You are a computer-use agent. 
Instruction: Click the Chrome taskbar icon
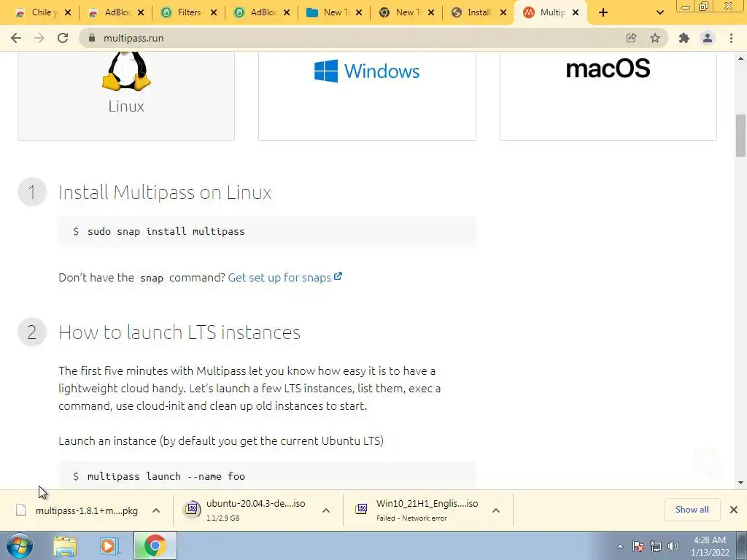click(x=155, y=545)
